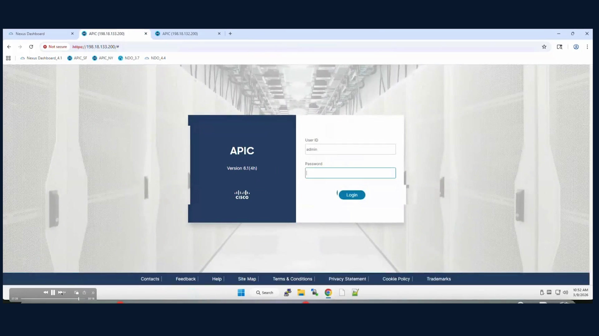Open the Feedback footer link
The image size is (599, 336).
(x=186, y=279)
